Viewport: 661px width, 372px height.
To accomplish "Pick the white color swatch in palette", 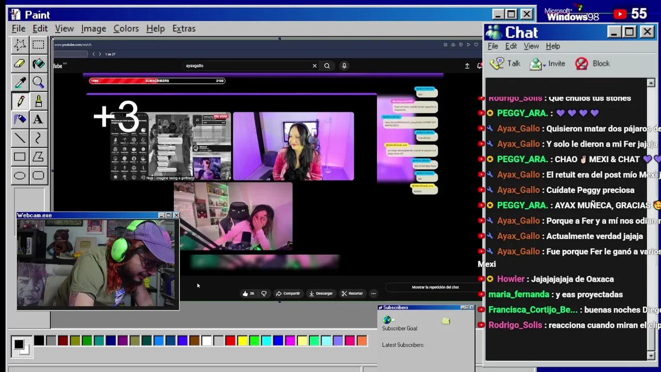I will coord(207,340).
